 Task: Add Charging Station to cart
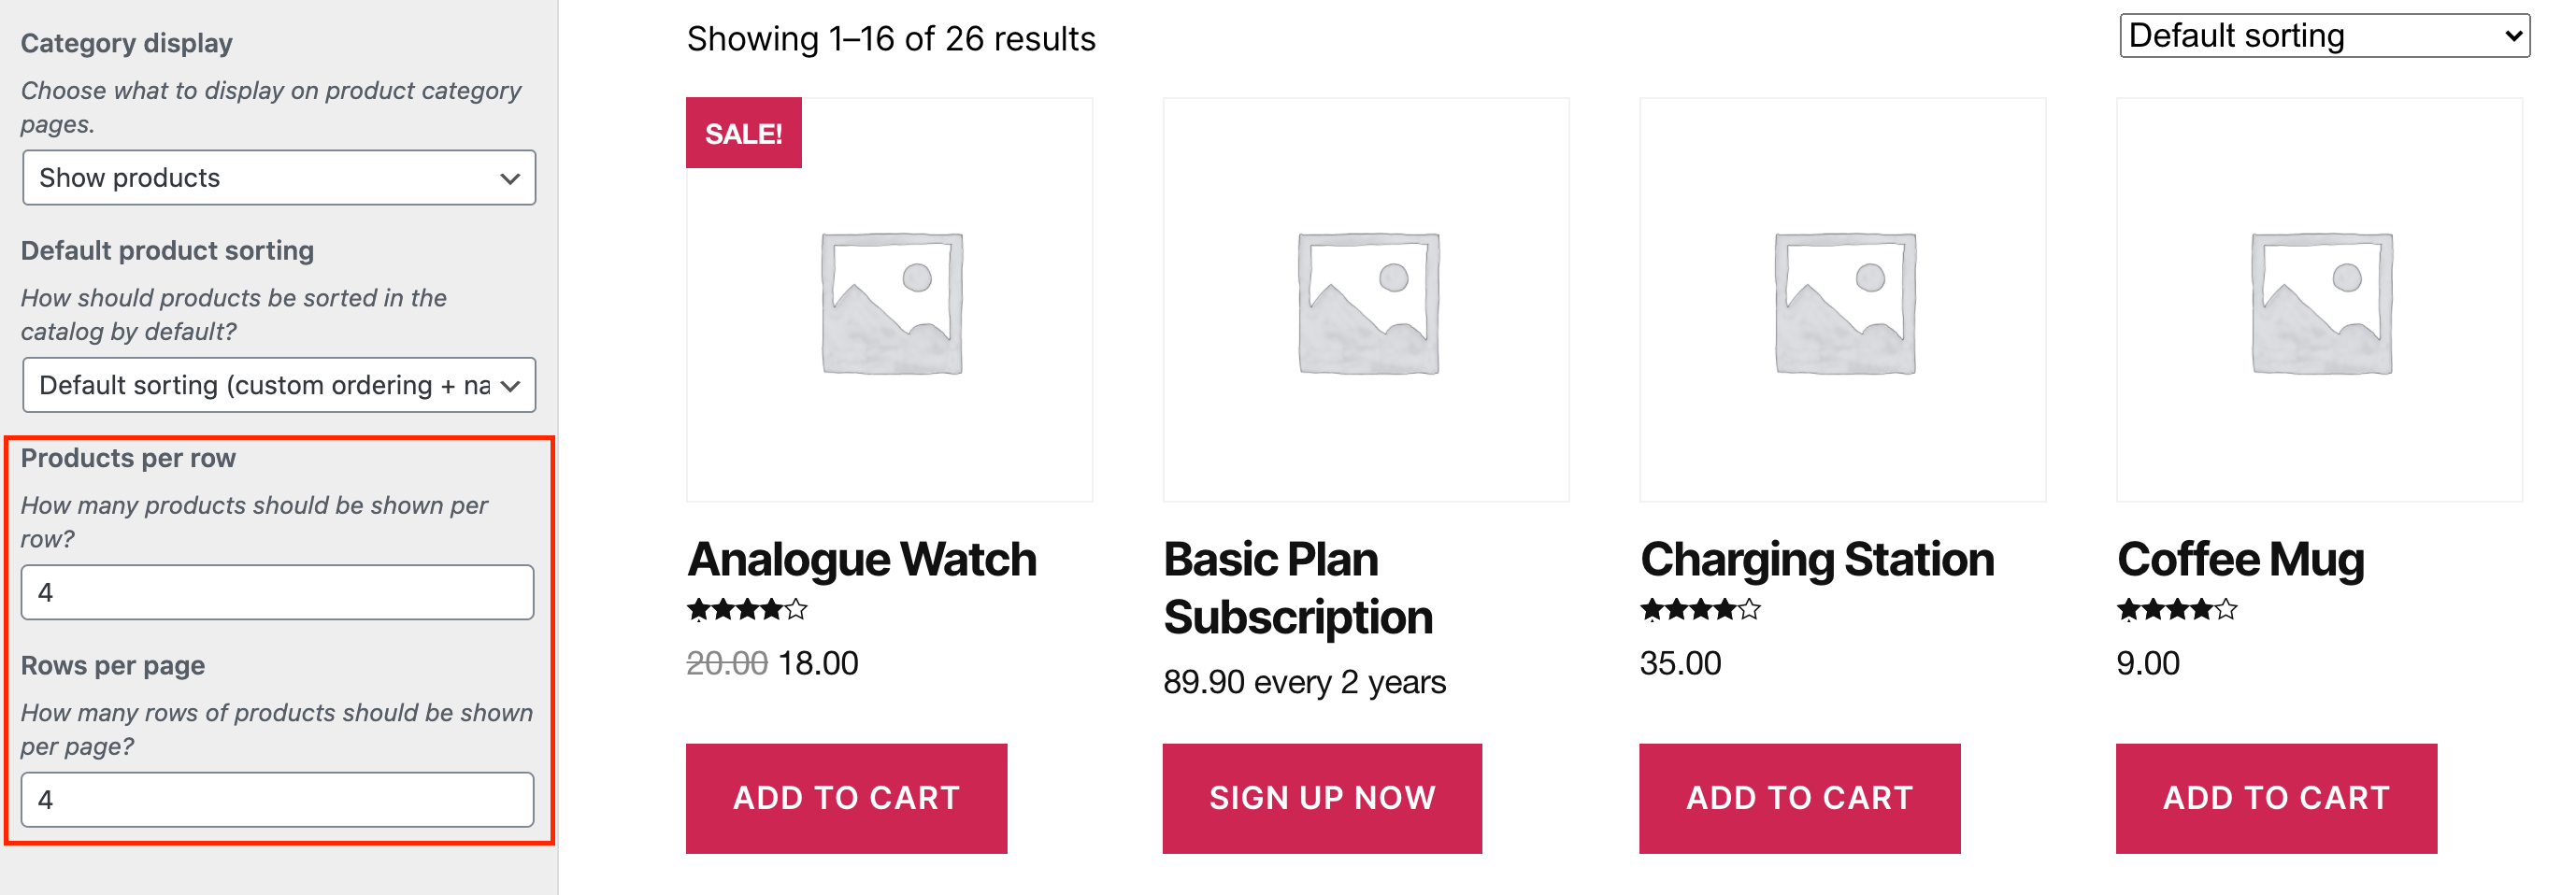(1800, 798)
